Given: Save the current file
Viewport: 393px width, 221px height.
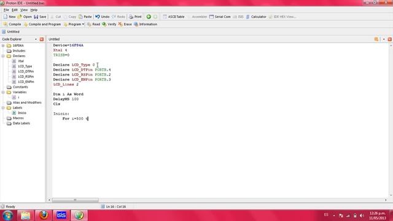Looking at the screenshot, I should tap(40, 17).
